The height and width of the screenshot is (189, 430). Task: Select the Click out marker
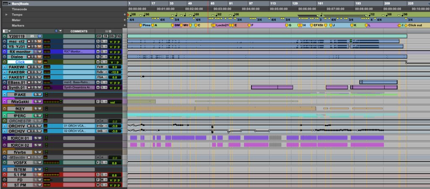pyautogui.click(x=414, y=25)
